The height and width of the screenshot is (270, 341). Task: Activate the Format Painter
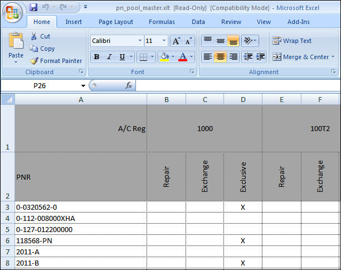[x=56, y=61]
